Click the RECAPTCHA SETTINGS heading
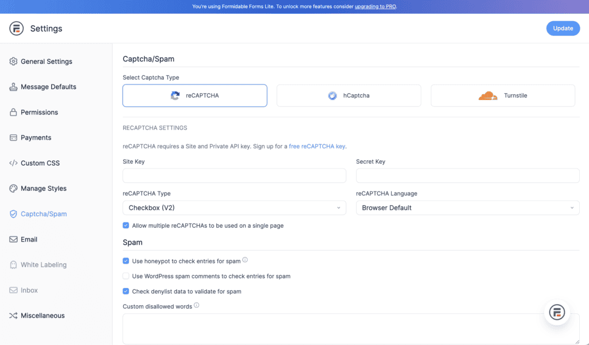Viewport: 589px width, 345px height. (155, 128)
